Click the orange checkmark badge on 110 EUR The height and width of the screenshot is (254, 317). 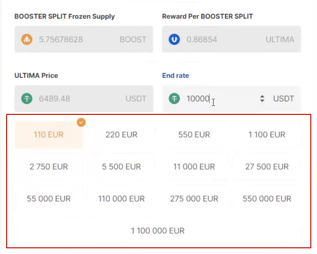pyautogui.click(x=81, y=122)
